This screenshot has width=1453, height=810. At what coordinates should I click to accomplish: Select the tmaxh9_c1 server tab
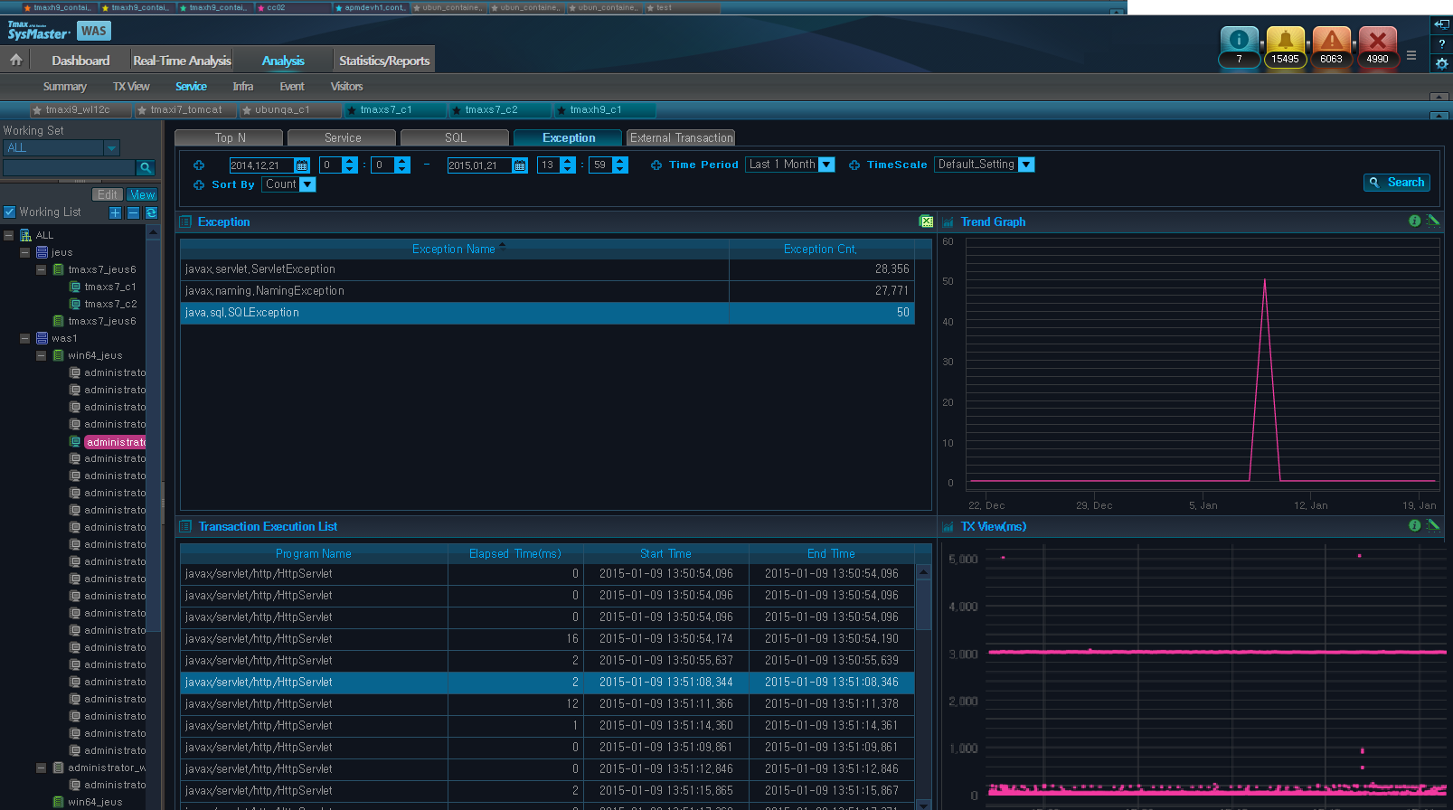[605, 110]
